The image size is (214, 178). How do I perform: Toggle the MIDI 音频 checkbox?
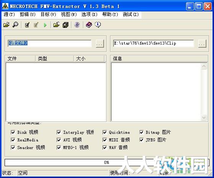pyautogui.click(x=105, y=140)
